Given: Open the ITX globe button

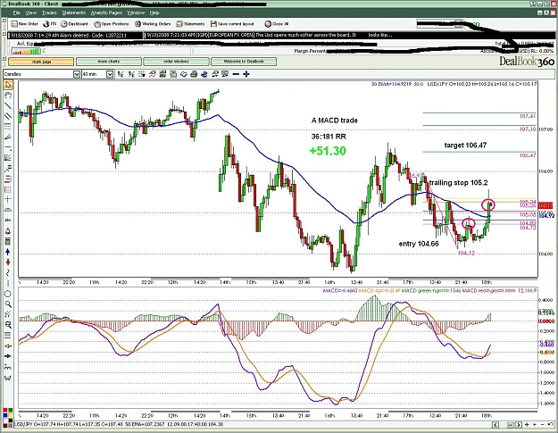Looking at the screenshot, I should 49,24.
